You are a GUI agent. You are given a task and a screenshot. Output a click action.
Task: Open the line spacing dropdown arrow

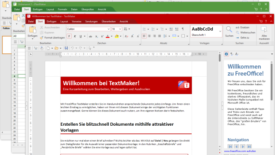point(169,36)
